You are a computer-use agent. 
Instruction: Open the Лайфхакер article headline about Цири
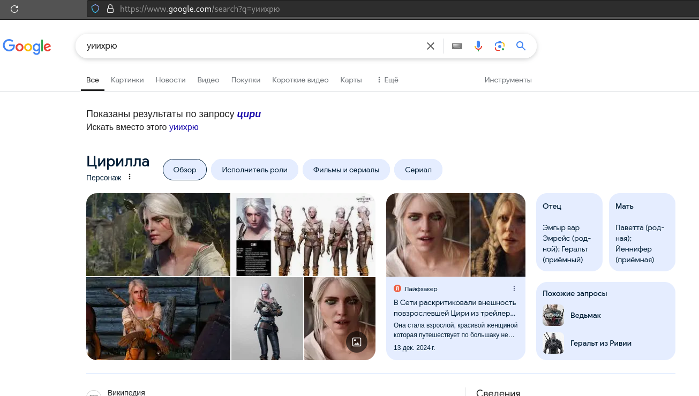455,308
